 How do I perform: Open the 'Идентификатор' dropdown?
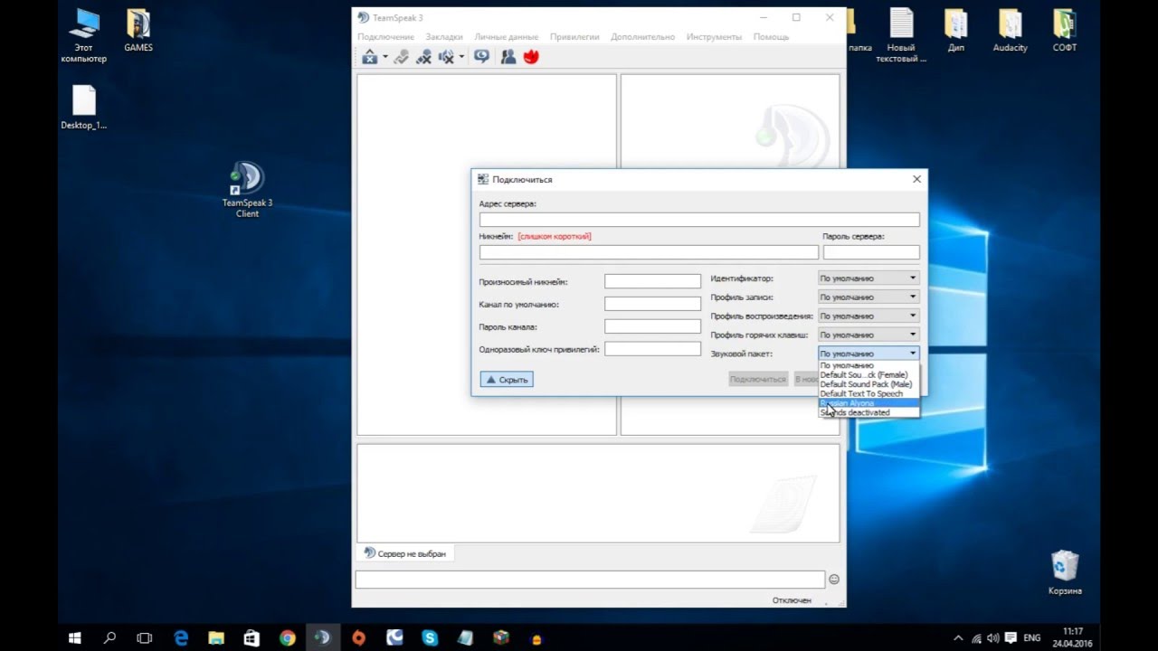tap(868, 278)
